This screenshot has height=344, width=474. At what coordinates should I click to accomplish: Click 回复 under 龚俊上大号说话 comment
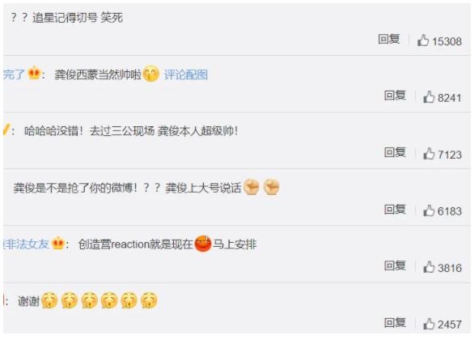[x=395, y=209]
